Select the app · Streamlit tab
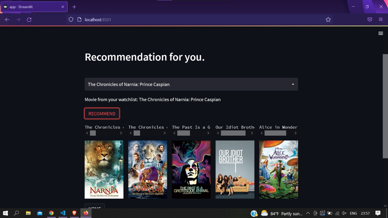388x218 pixels. pyautogui.click(x=34, y=7)
